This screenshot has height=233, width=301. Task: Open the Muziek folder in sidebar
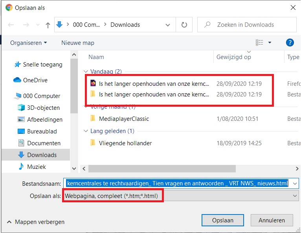pyautogui.click(x=36, y=166)
